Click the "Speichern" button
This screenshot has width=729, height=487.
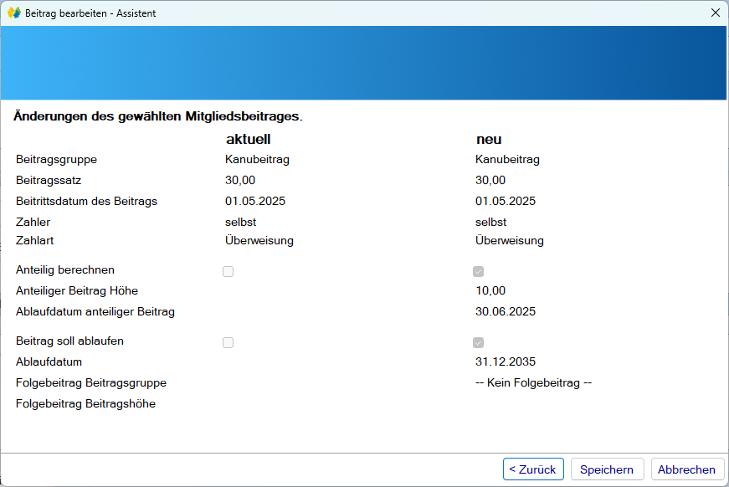(x=607, y=469)
